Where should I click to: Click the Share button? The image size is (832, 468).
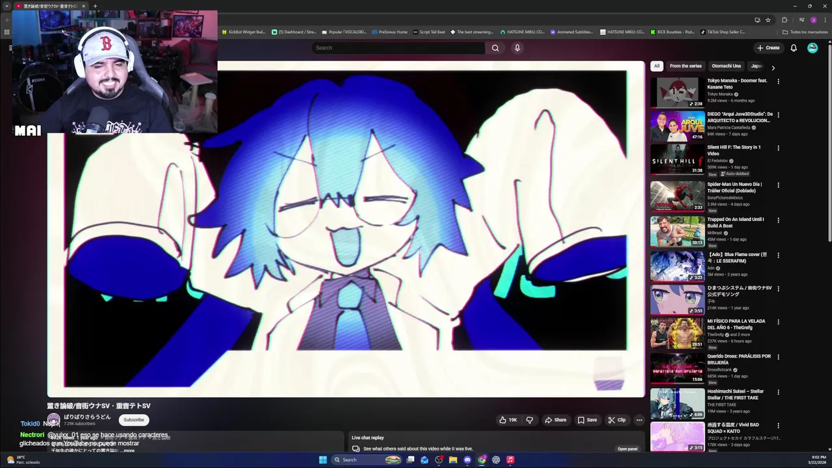coord(555,420)
